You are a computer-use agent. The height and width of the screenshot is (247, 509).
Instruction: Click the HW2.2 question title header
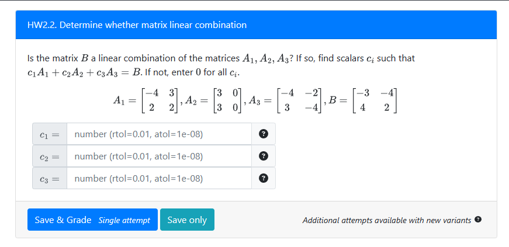click(x=137, y=25)
